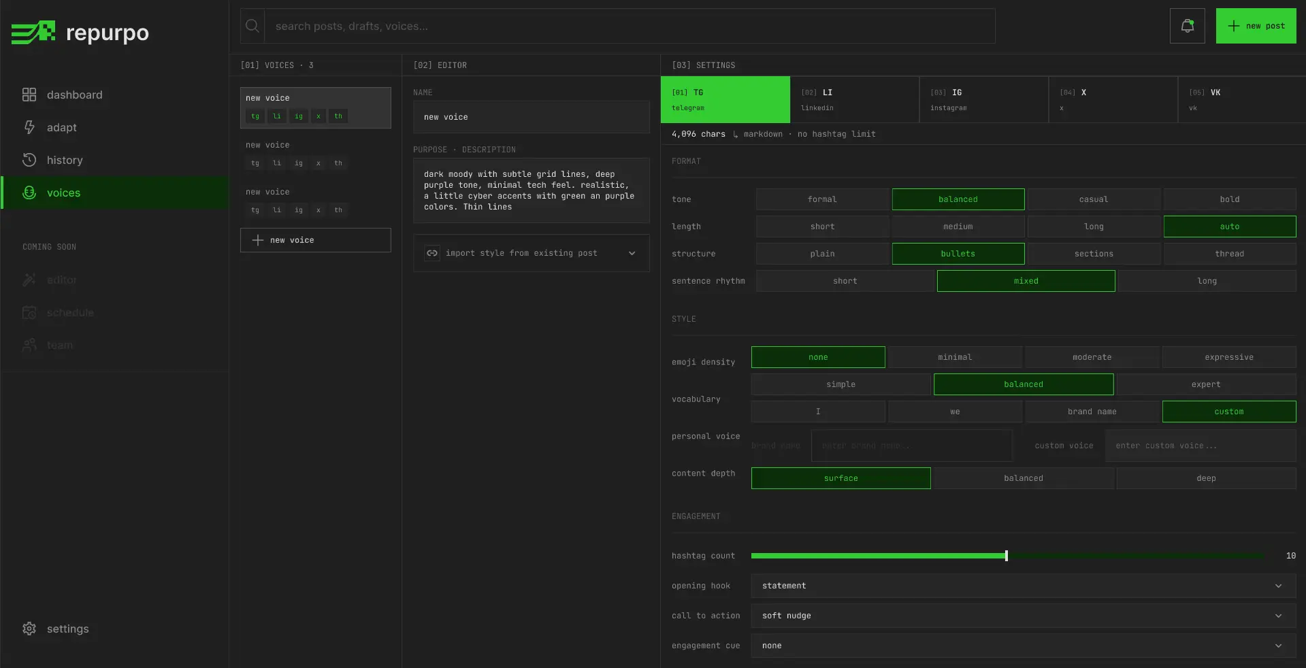This screenshot has width=1306, height=668.
Task: Set personal voice to brand name
Action: click(1092, 412)
